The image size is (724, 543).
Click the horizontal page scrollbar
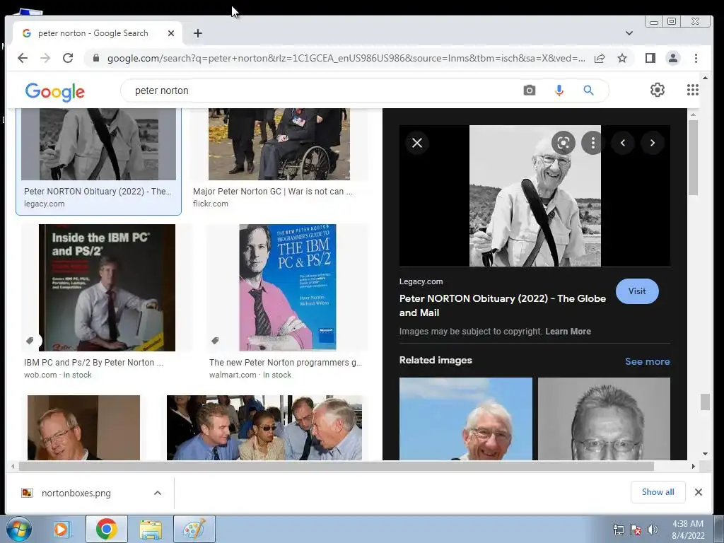[x=336, y=467]
